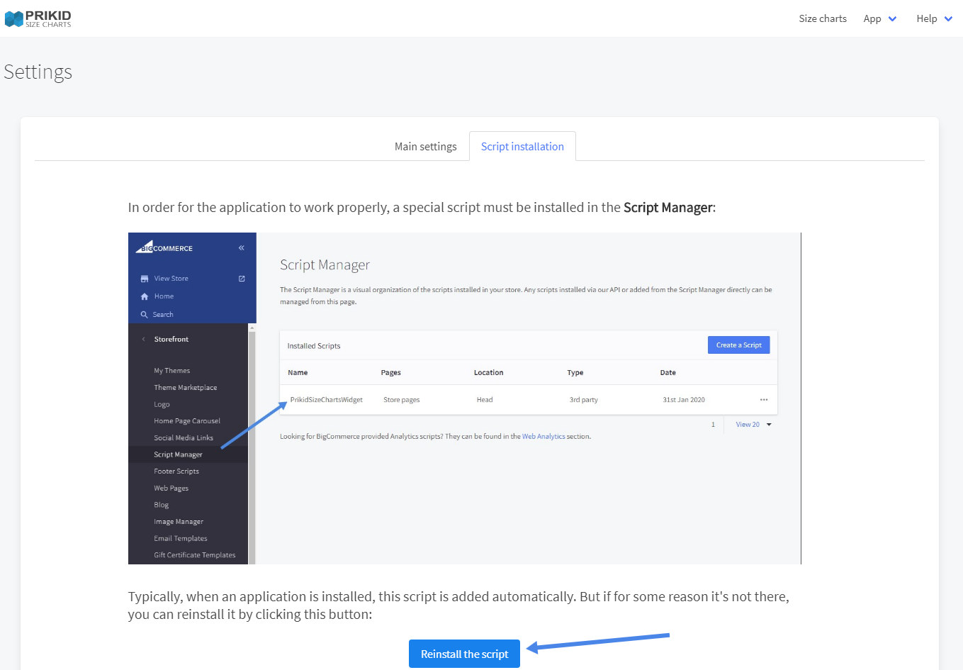The height and width of the screenshot is (670, 963).
Task: Expand the Help dropdown menu
Action: point(935,18)
